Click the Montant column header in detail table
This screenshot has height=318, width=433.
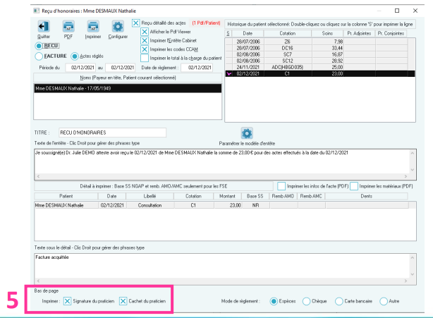click(x=227, y=196)
